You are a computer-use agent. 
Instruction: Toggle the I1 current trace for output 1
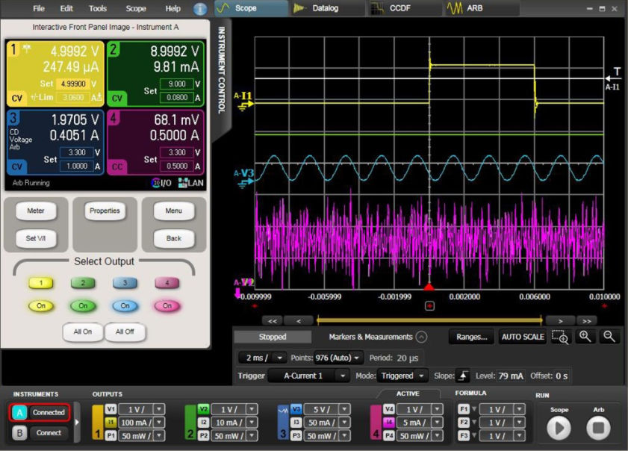coord(111,423)
